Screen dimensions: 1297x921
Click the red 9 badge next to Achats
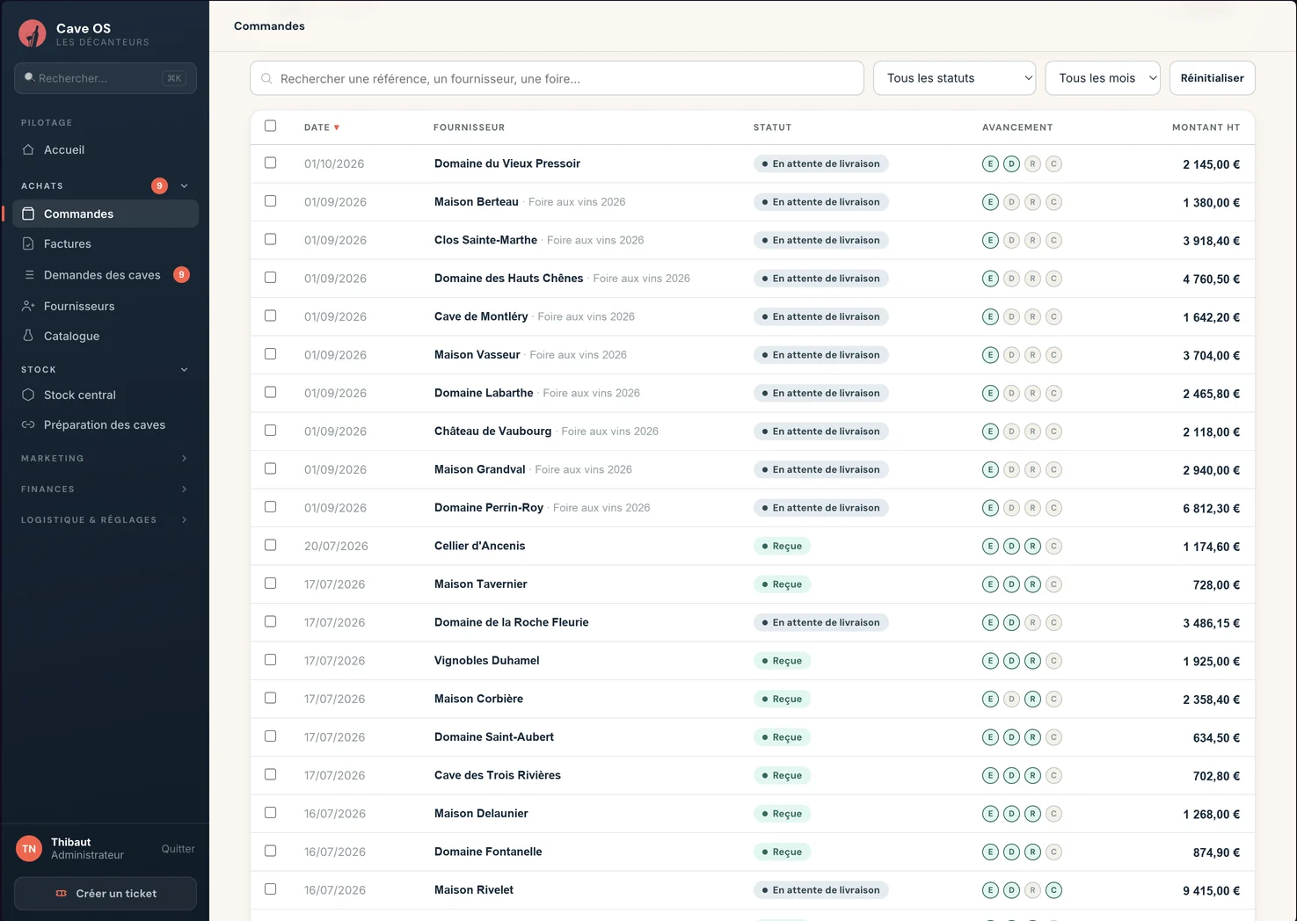(x=159, y=185)
